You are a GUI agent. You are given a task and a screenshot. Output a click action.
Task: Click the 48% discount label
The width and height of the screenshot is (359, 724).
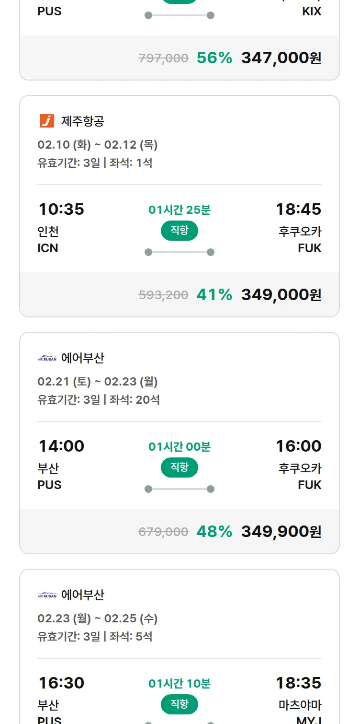pos(214,532)
